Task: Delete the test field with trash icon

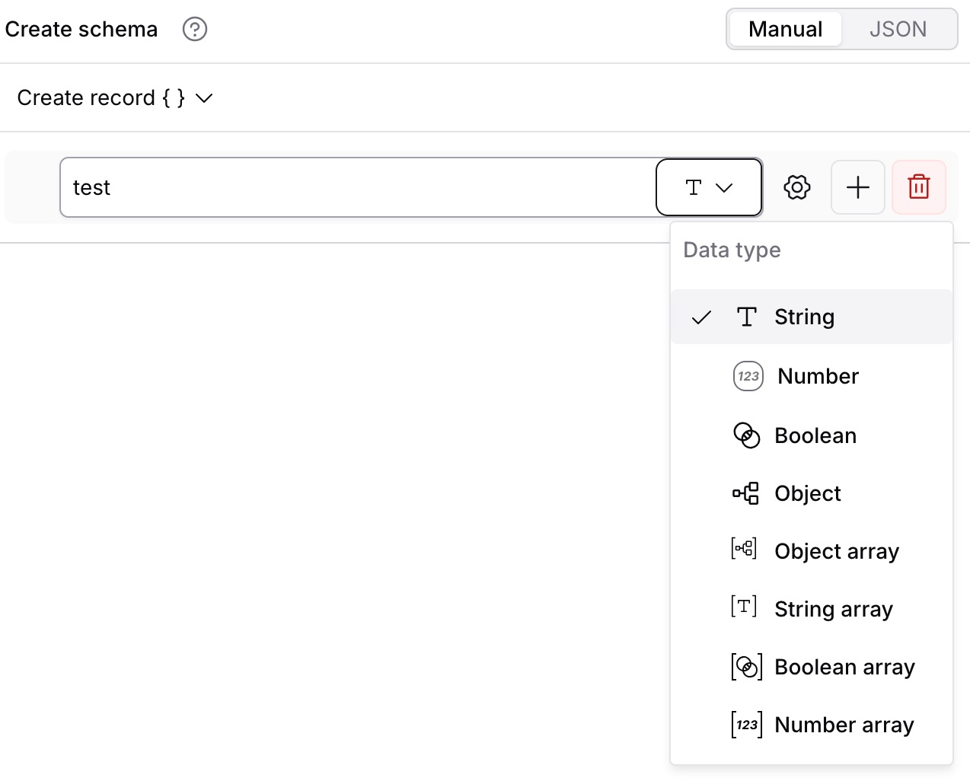Action: pyautogui.click(x=919, y=187)
